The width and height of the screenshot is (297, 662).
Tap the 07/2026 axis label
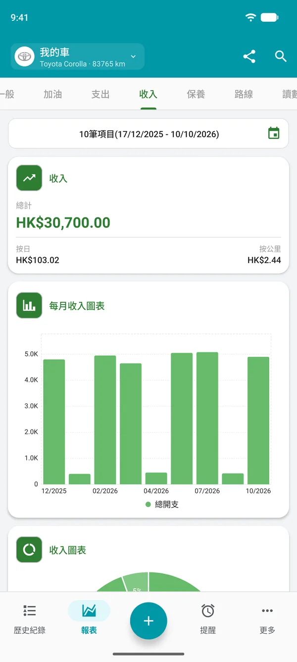[x=207, y=491]
